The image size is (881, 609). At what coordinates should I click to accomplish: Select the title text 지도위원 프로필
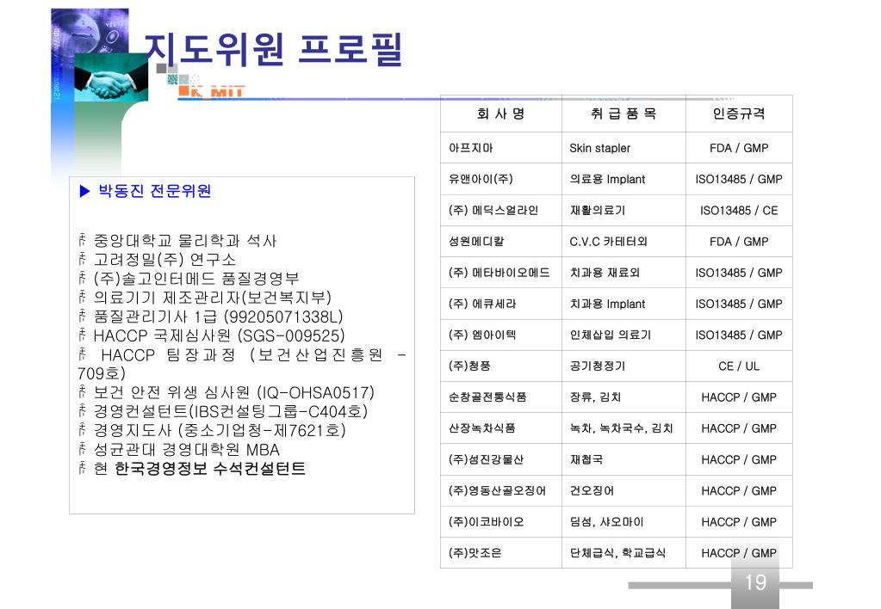click(x=274, y=49)
